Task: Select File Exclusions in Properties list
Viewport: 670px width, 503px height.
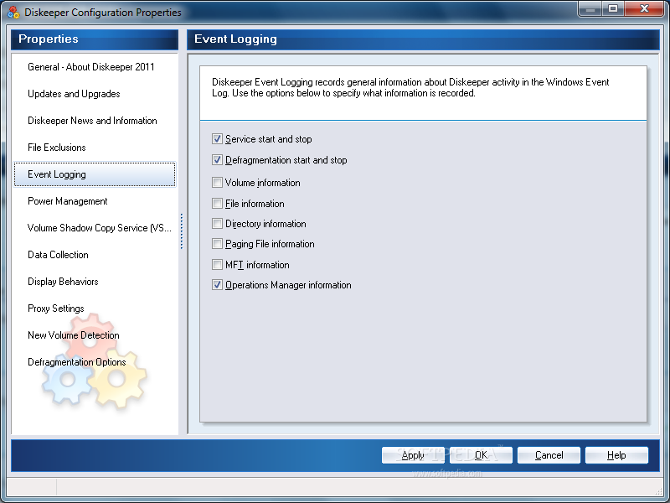Action: tap(95, 148)
